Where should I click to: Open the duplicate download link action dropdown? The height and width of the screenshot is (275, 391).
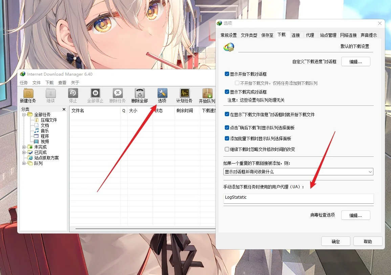click(x=298, y=172)
